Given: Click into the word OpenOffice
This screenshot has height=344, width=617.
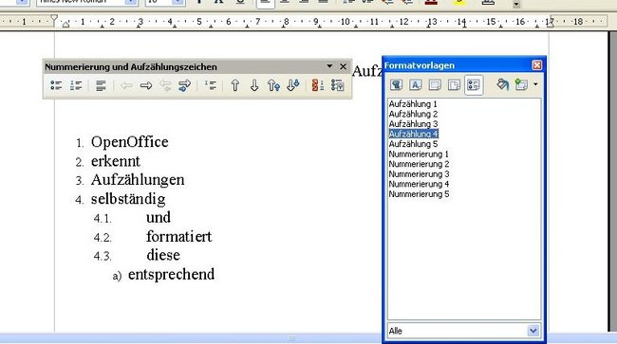Looking at the screenshot, I should pyautogui.click(x=129, y=142).
